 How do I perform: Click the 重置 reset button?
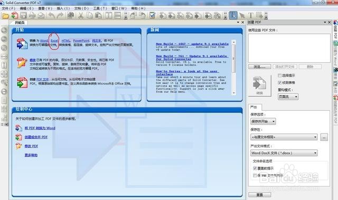pyautogui.click(x=259, y=195)
